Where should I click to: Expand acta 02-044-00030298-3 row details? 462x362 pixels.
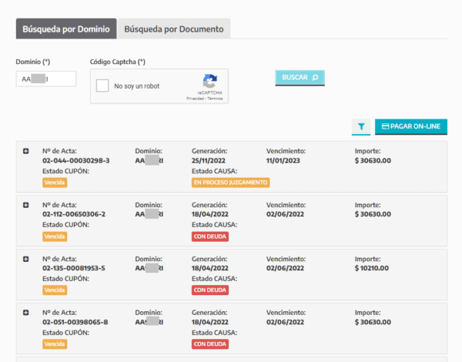click(26, 151)
